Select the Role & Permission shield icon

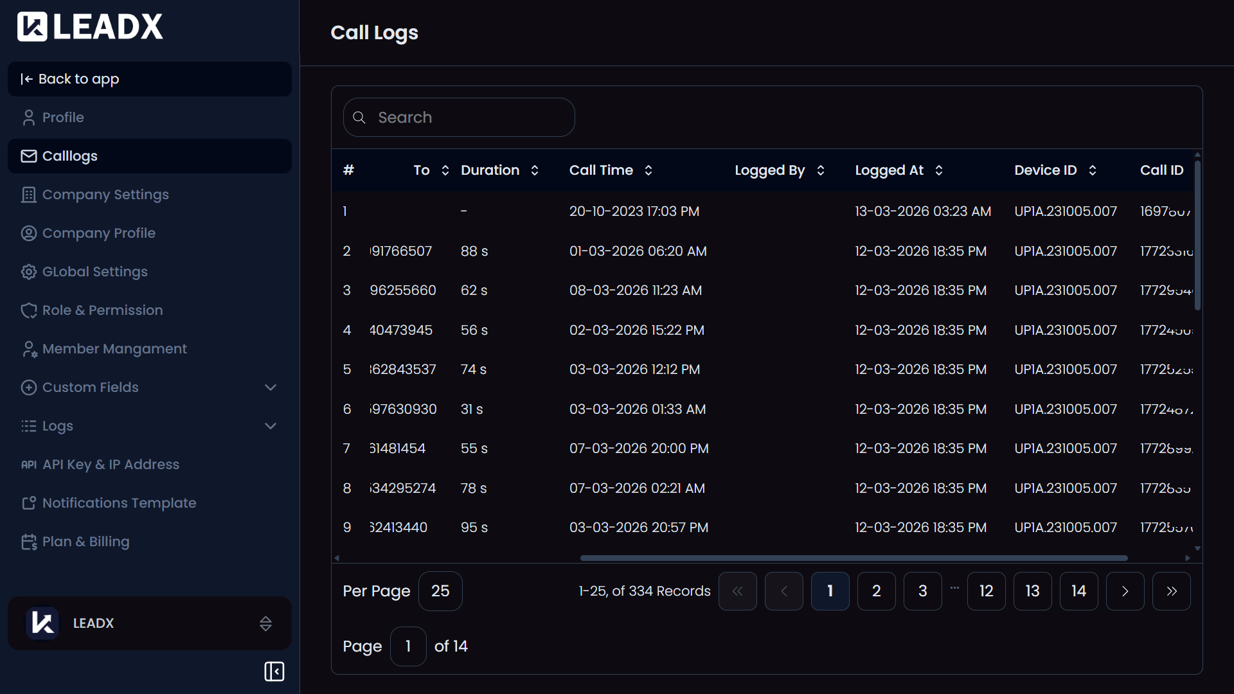coord(28,310)
